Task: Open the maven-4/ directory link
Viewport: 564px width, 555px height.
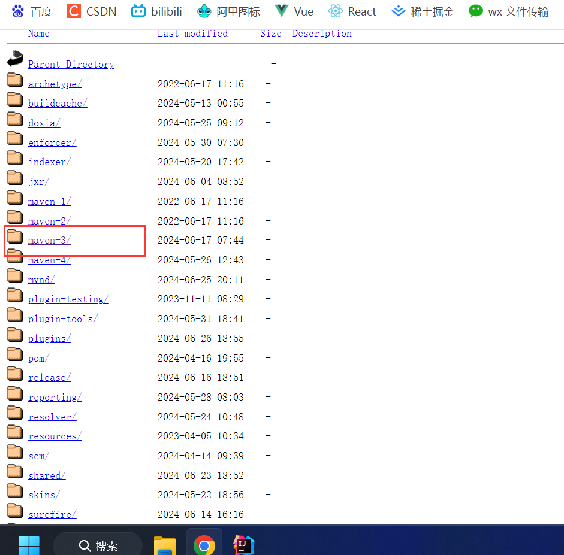Action: (50, 260)
